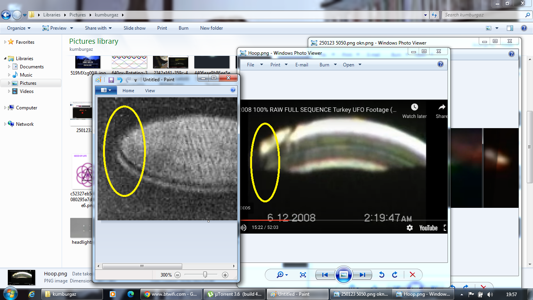533x300 pixels.
Task: Click the actual size button in Photo Viewer
Action: click(303, 275)
